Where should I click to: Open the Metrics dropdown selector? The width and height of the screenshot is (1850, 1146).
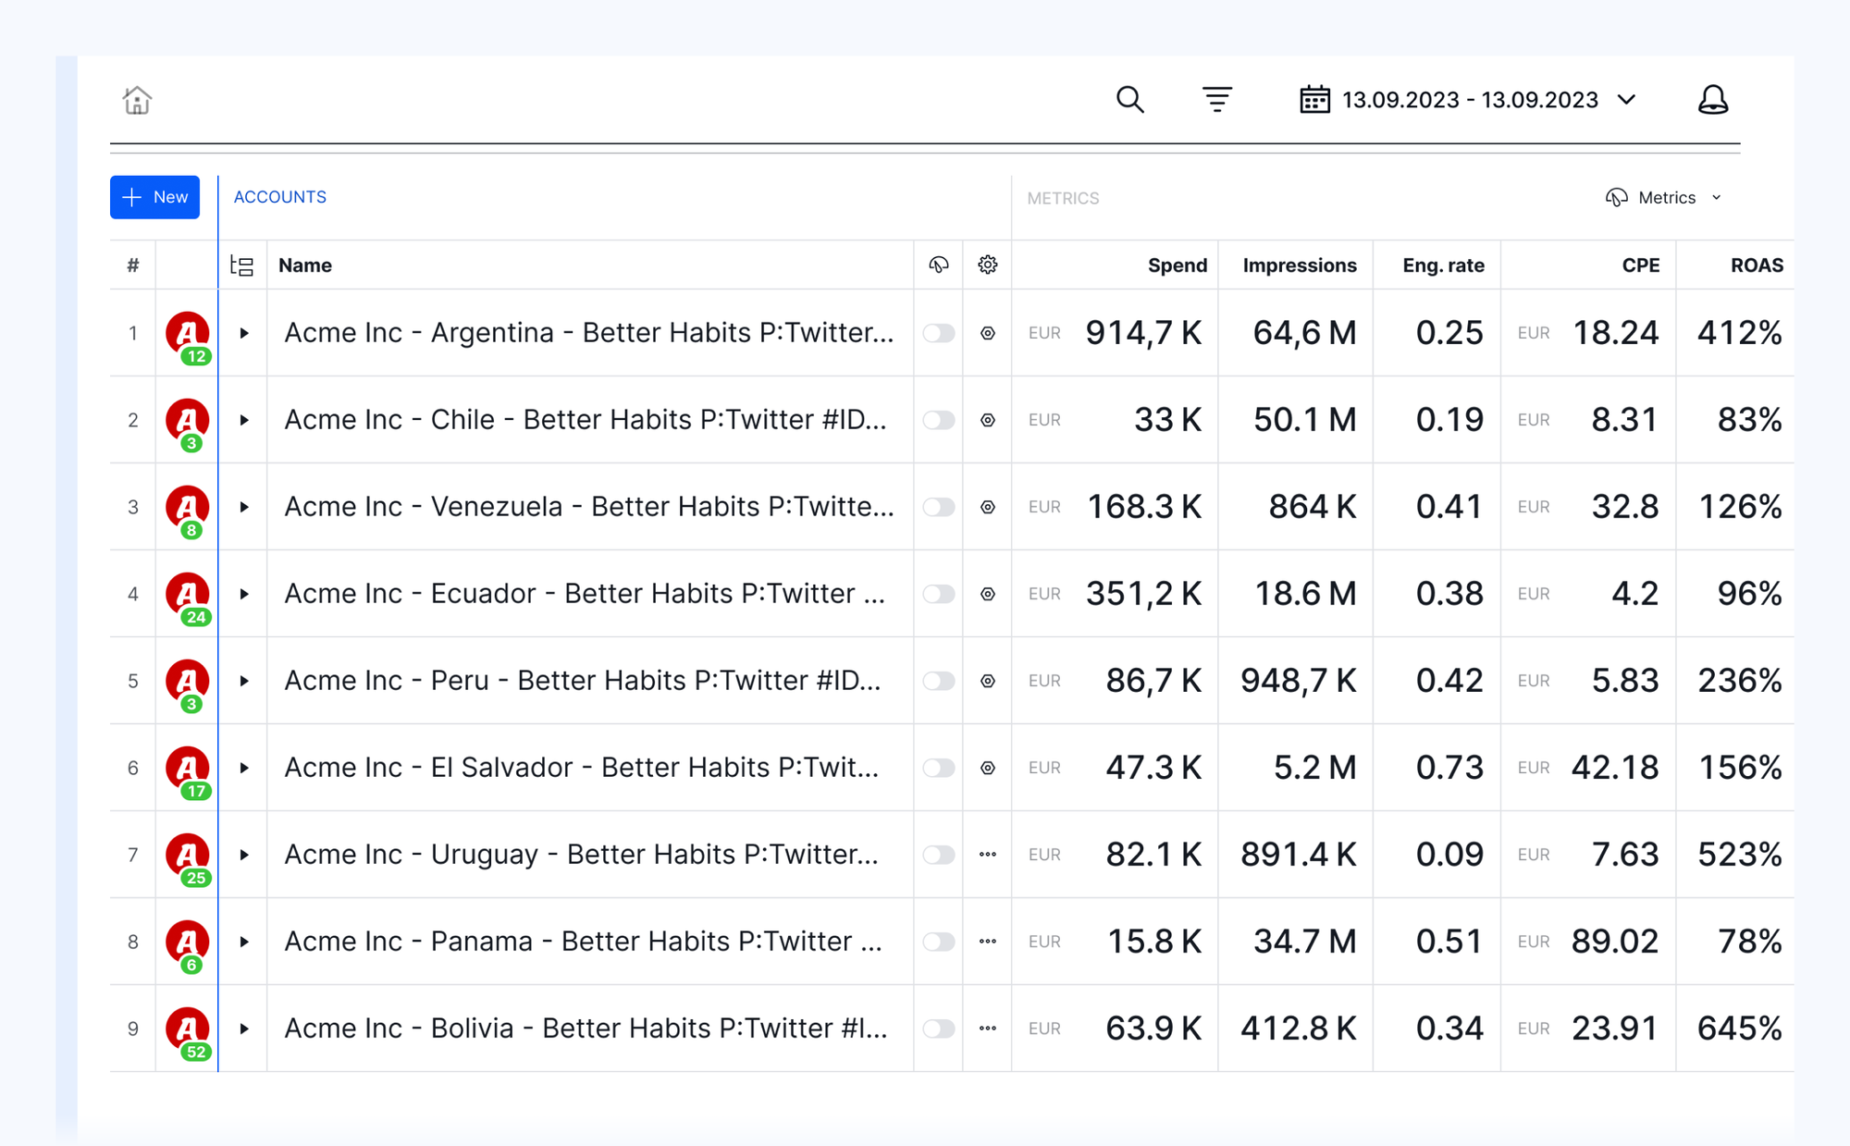[1665, 198]
